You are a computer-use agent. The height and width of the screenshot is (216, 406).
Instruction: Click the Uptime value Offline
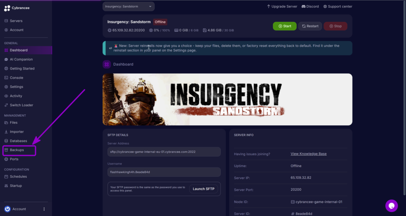pos(296,166)
